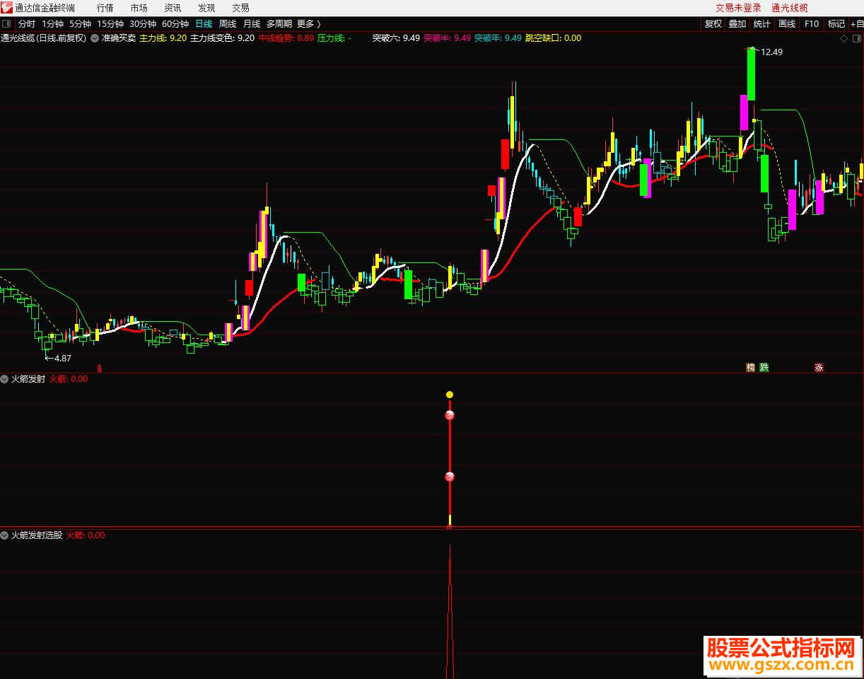864x679 pixels.
Task: Open the 火箭发射选股 indicator dropdown arrow
Action: coord(5,535)
